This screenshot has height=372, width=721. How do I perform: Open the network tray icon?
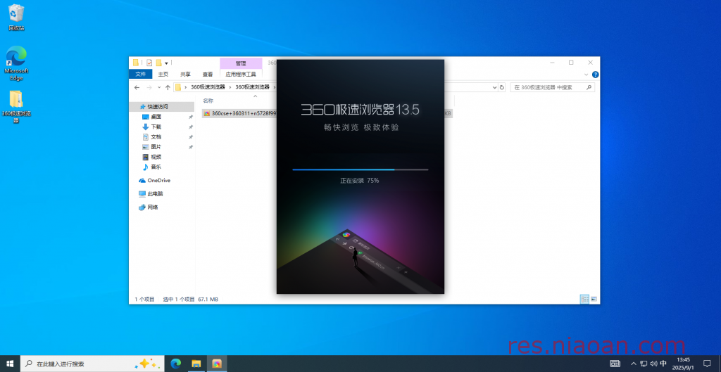point(644,364)
